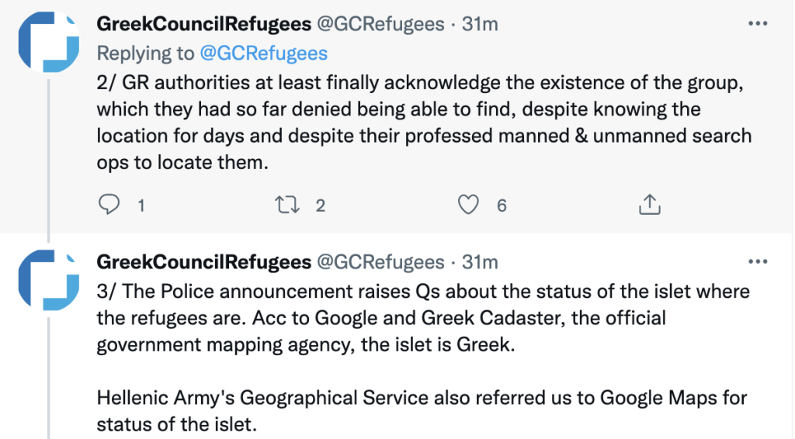Share the first tweet via share icon
Viewport: 795px width, 439px height.
point(650,205)
